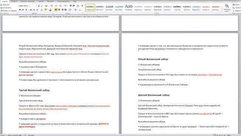Open Font dialog launcher in Шрифт group
The image size is (241, 136).
point(52,14)
